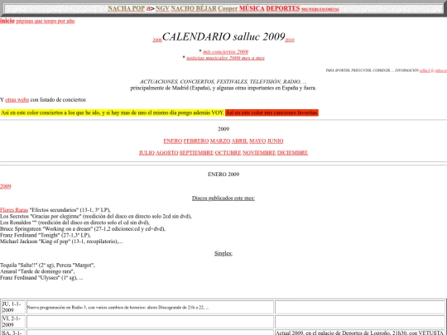Image resolution: width=447 pixels, height=335 pixels.
Task: Click Franz Ferdinand 'Ulysses' line
Action: [41, 278]
